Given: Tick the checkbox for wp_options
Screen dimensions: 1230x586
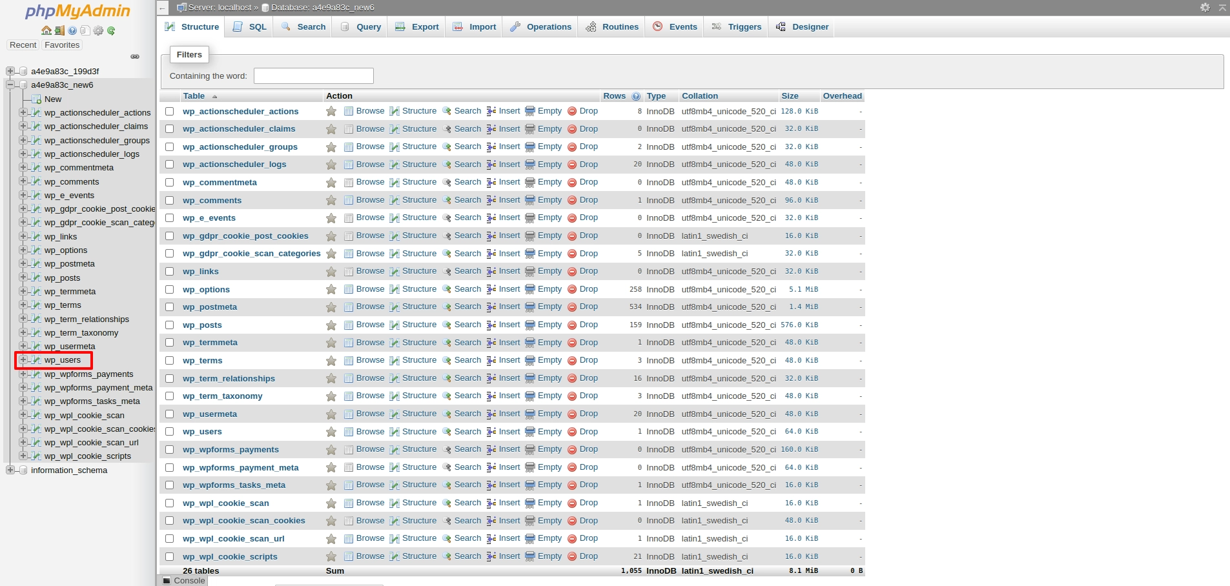Looking at the screenshot, I should (x=170, y=290).
